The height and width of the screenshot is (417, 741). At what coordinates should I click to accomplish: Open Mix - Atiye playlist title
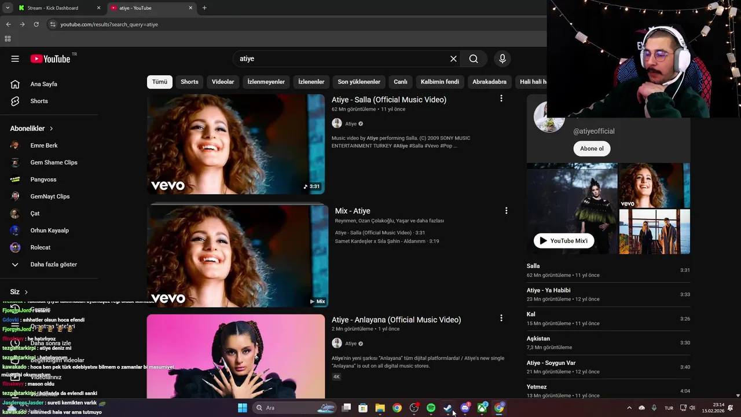(x=353, y=211)
